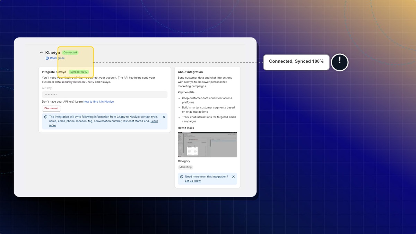Click the Read guide book icon
The height and width of the screenshot is (234, 416).
47,58
